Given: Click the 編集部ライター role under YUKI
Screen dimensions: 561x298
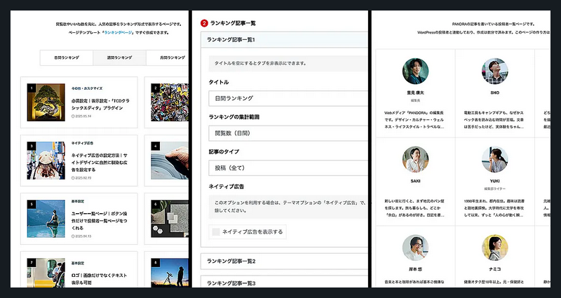Looking at the screenshot, I should point(495,189).
